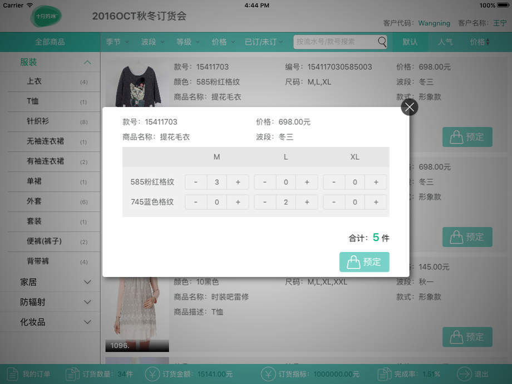Tap the 订货金额 yen icon
This screenshot has height=384, width=512.
152,374
